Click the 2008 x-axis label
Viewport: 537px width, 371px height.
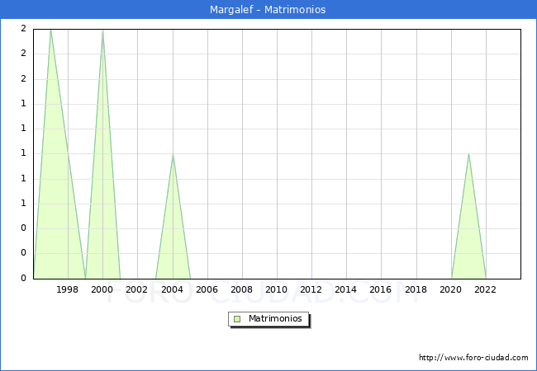241,289
